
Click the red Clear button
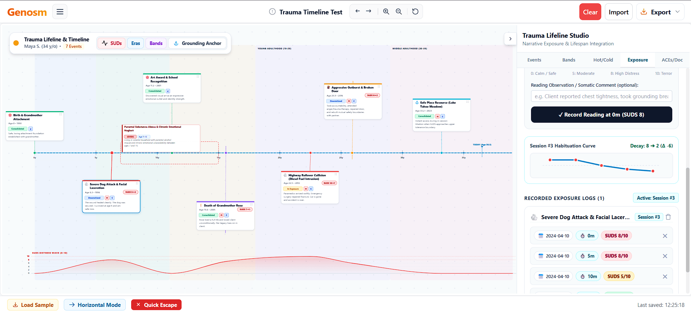(590, 12)
